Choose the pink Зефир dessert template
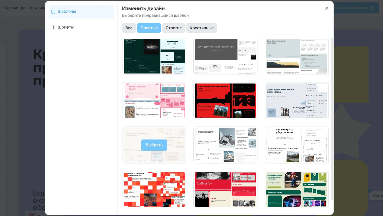 [x=154, y=101]
